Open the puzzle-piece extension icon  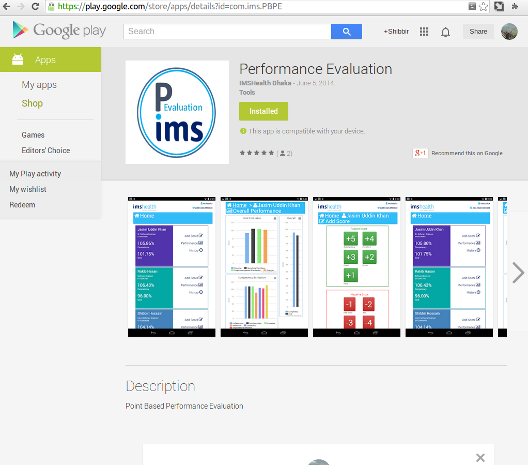pos(515,6)
